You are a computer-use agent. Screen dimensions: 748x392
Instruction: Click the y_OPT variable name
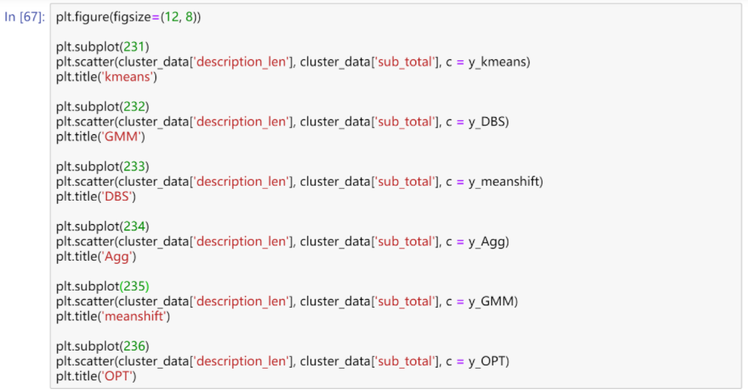(490, 361)
